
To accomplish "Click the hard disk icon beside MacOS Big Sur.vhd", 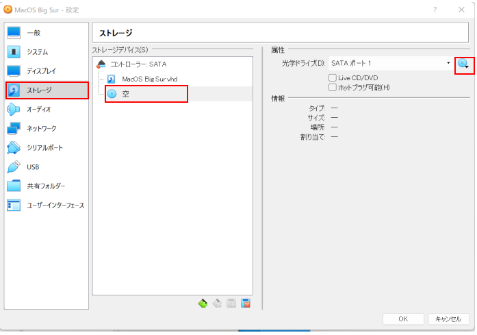I will tap(112, 79).
